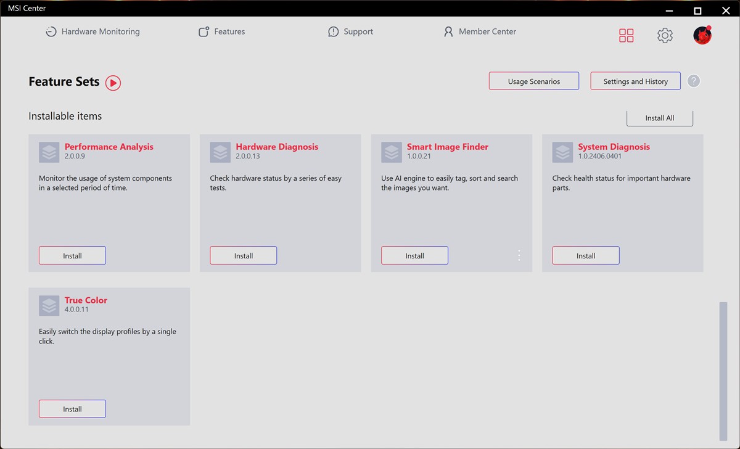Install the True Color feature

pyautogui.click(x=72, y=409)
